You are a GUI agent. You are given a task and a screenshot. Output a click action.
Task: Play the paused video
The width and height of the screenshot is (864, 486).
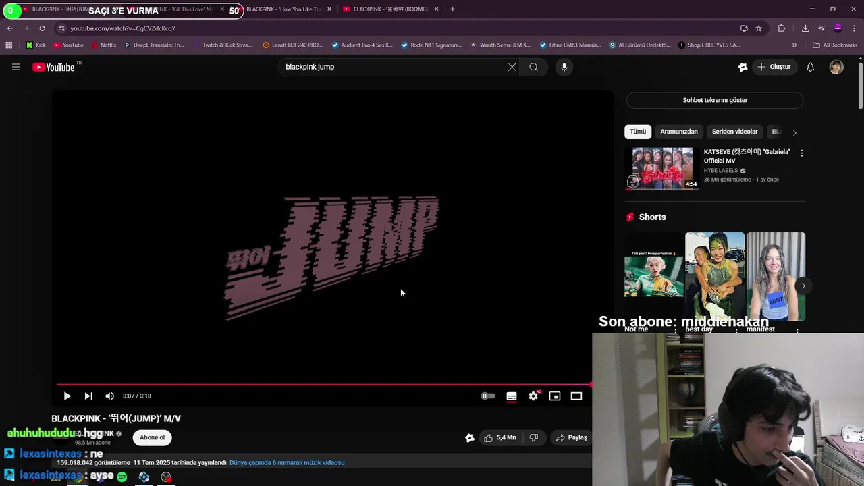click(x=67, y=396)
